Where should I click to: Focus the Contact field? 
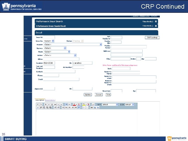point(59,72)
